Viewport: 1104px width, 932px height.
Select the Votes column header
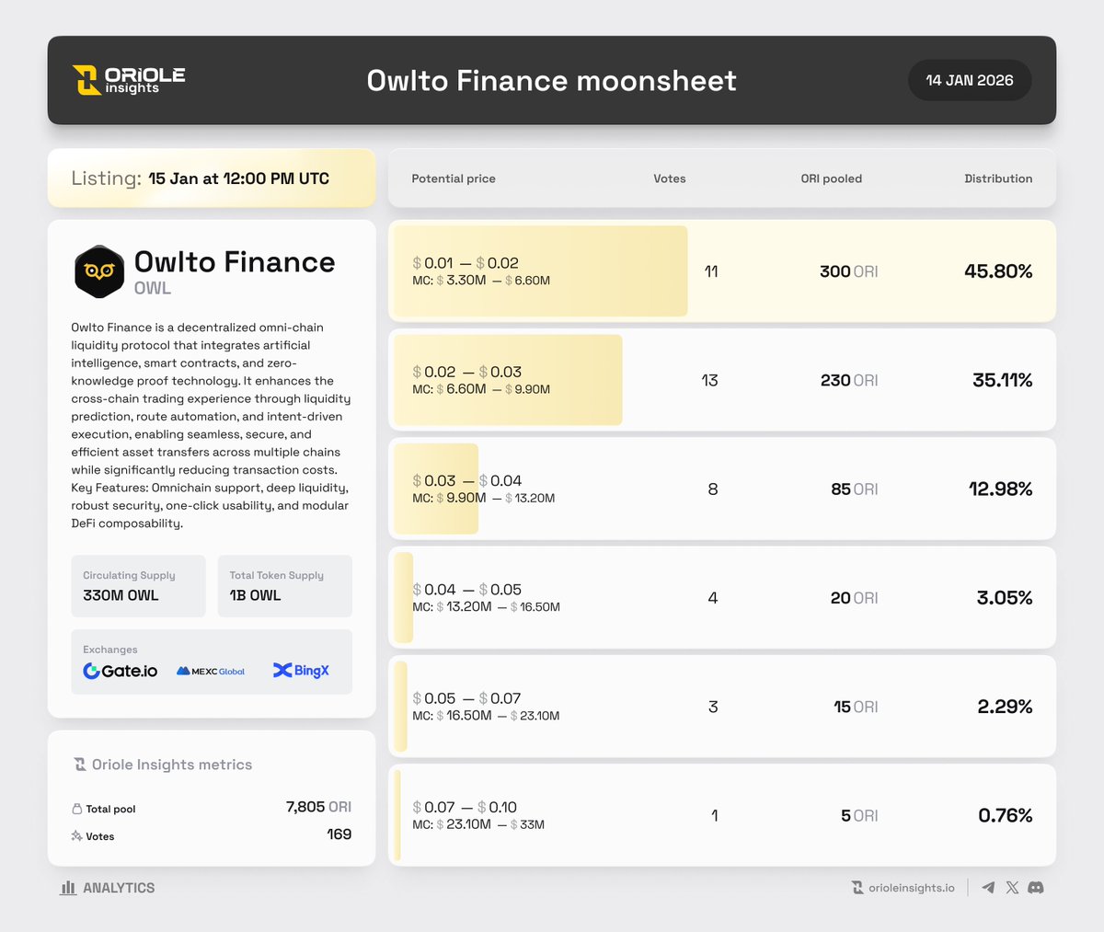pyautogui.click(x=670, y=178)
